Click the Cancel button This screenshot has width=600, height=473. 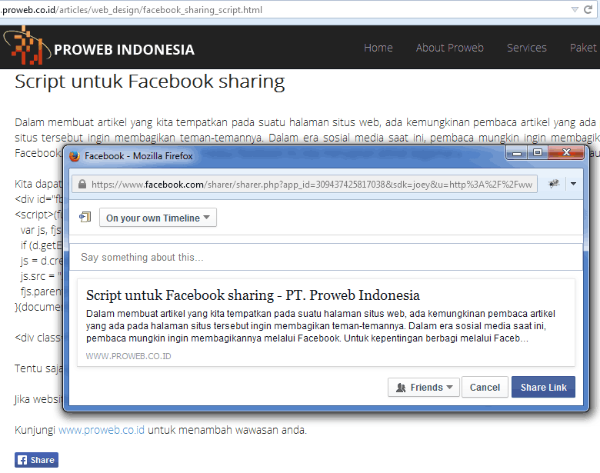485,387
